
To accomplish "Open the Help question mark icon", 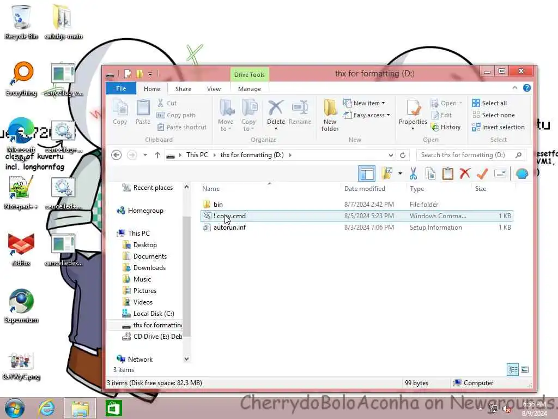I will pyautogui.click(x=527, y=88).
